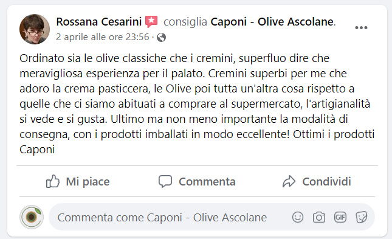Image resolution: width=392 pixels, height=239 pixels.
Task: Insert an emoji using the smiley icon
Action: (x=298, y=217)
